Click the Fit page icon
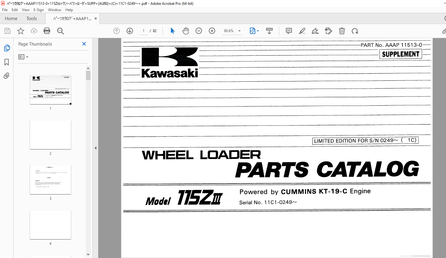Screen dimensions: 446x258 (252, 31)
